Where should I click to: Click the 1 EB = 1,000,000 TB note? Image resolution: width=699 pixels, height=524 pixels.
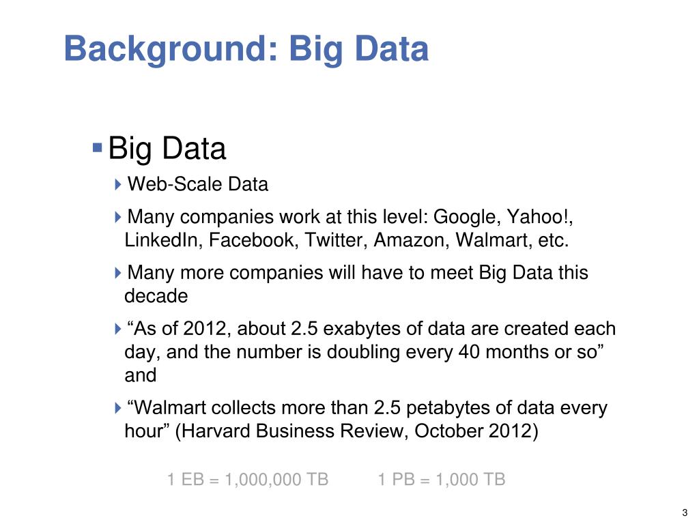point(247,480)
